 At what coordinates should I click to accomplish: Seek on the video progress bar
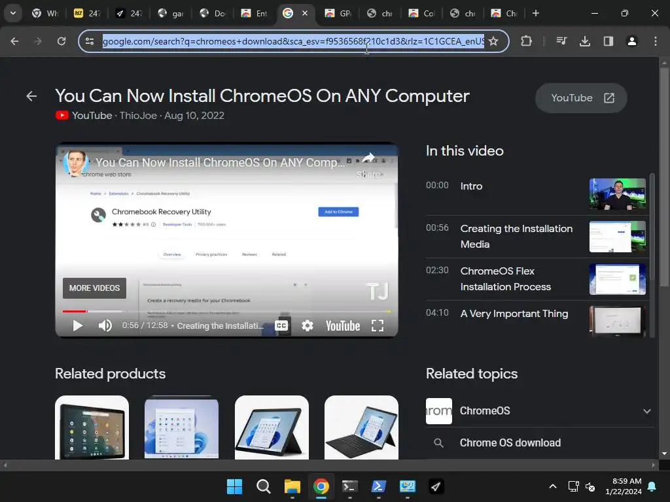click(x=226, y=311)
